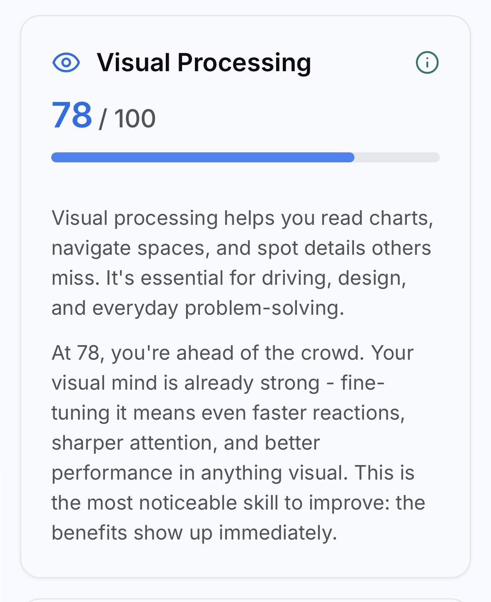Click the blue 78 score number
Image resolution: width=491 pixels, height=602 pixels.
coord(72,115)
